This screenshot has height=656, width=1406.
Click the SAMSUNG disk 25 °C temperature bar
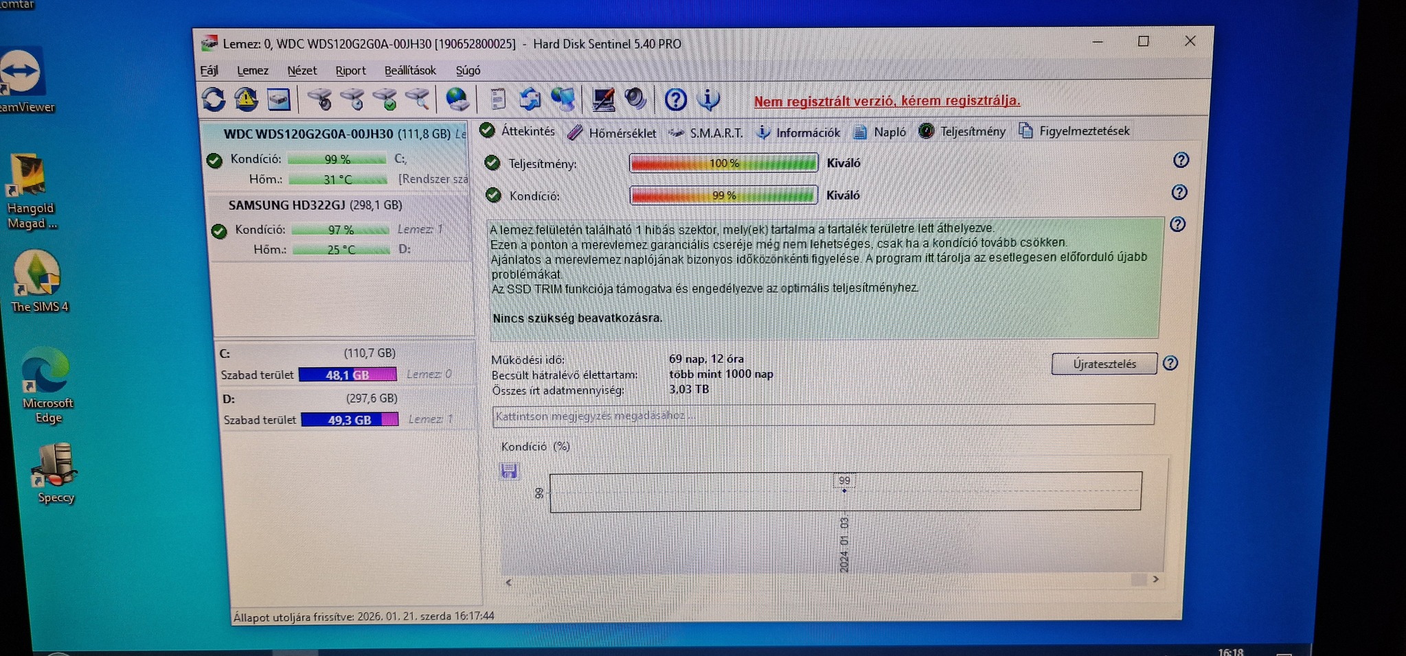click(x=341, y=250)
